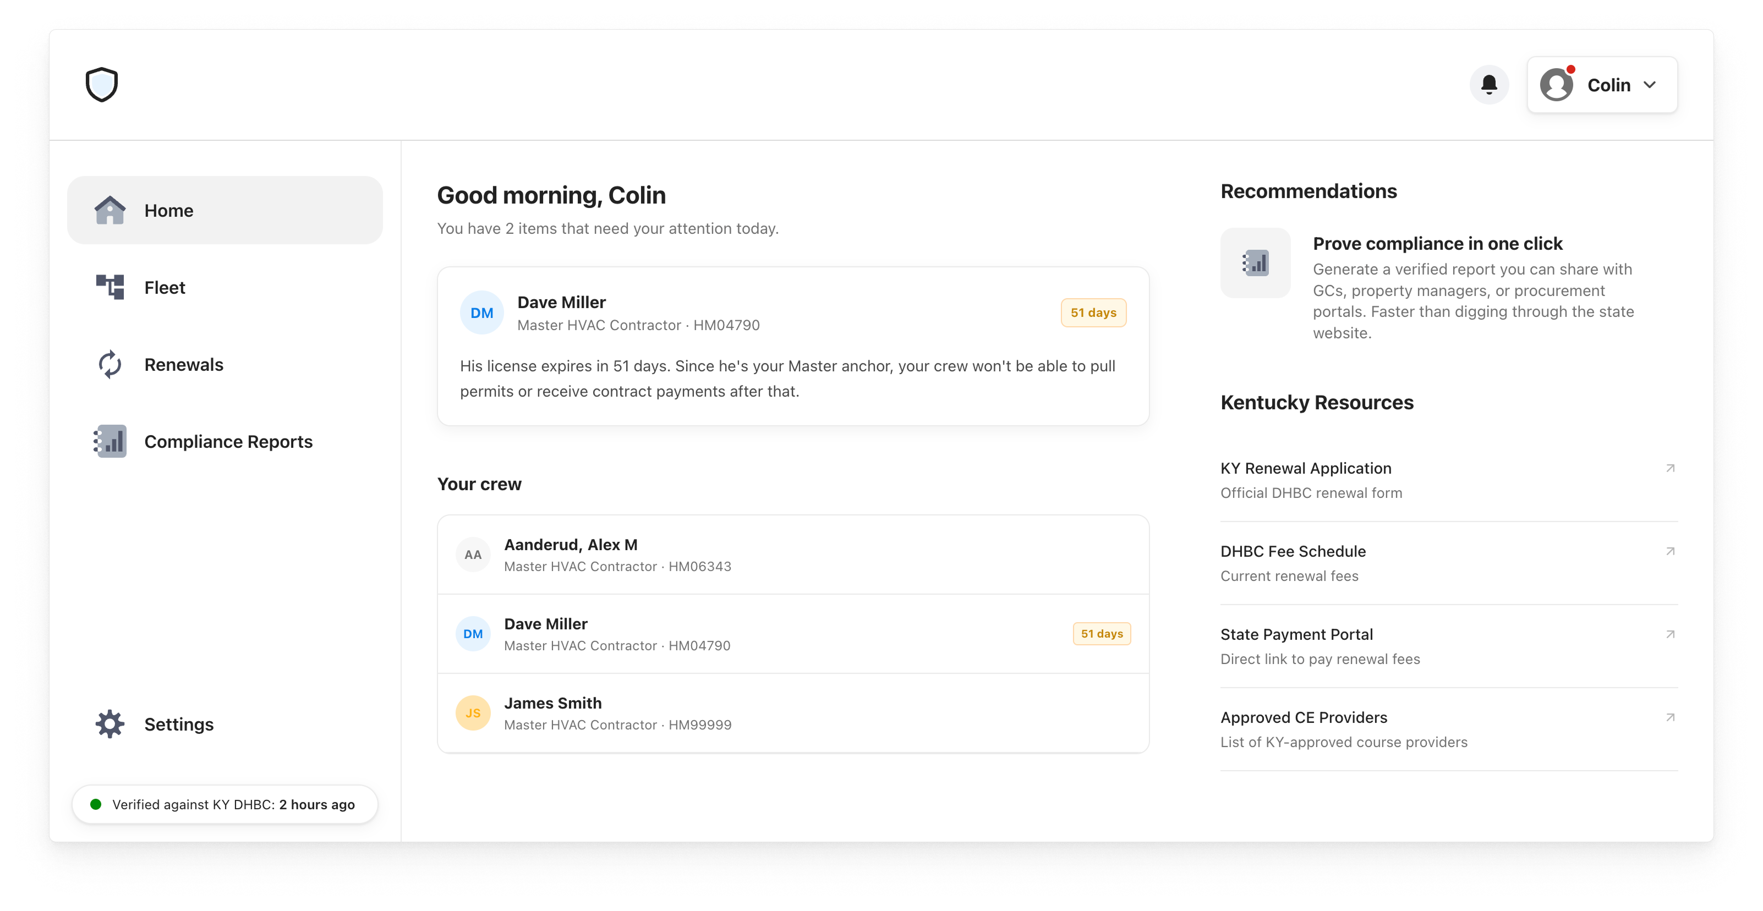Click Prove compliance in one click
Screen dimensions: 1763x911
[1437, 244]
